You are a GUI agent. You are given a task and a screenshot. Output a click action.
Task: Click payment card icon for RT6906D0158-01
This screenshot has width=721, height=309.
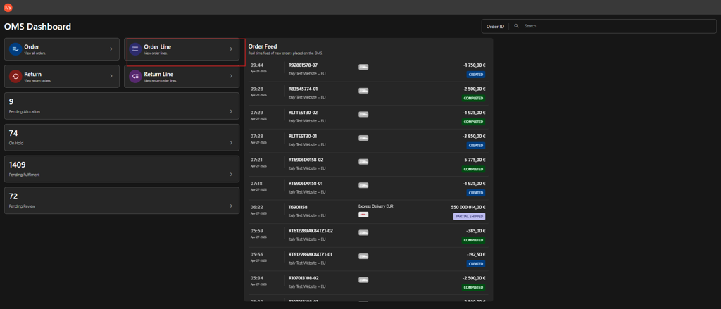click(363, 185)
